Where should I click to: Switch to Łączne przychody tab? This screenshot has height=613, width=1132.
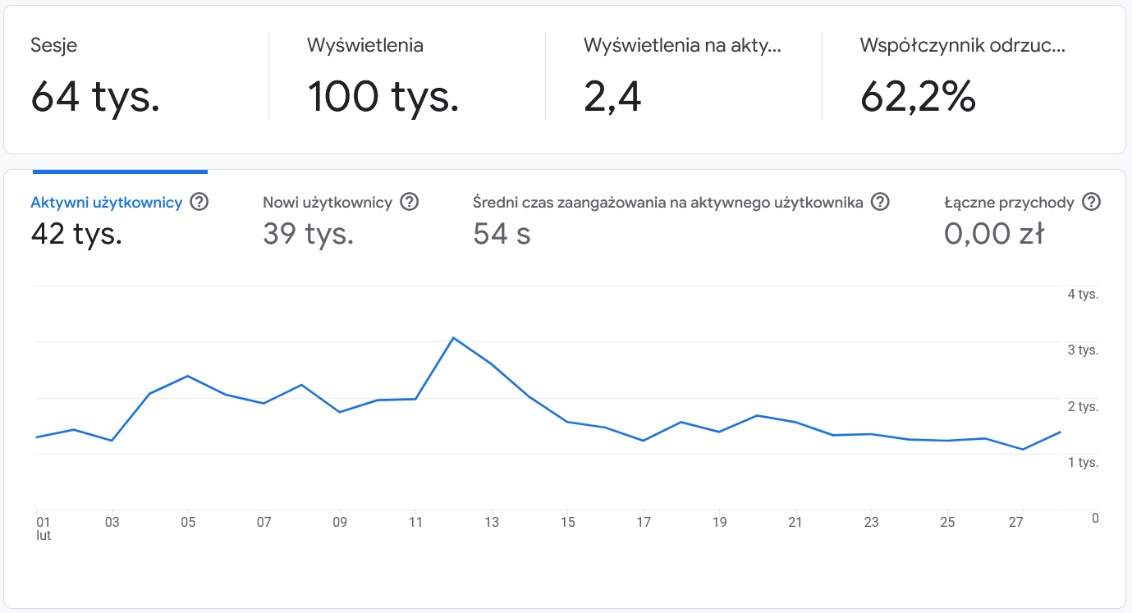(x=1009, y=203)
